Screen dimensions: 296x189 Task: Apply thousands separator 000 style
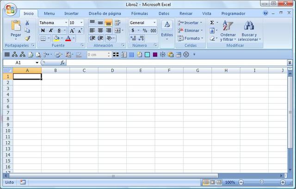(153, 30)
